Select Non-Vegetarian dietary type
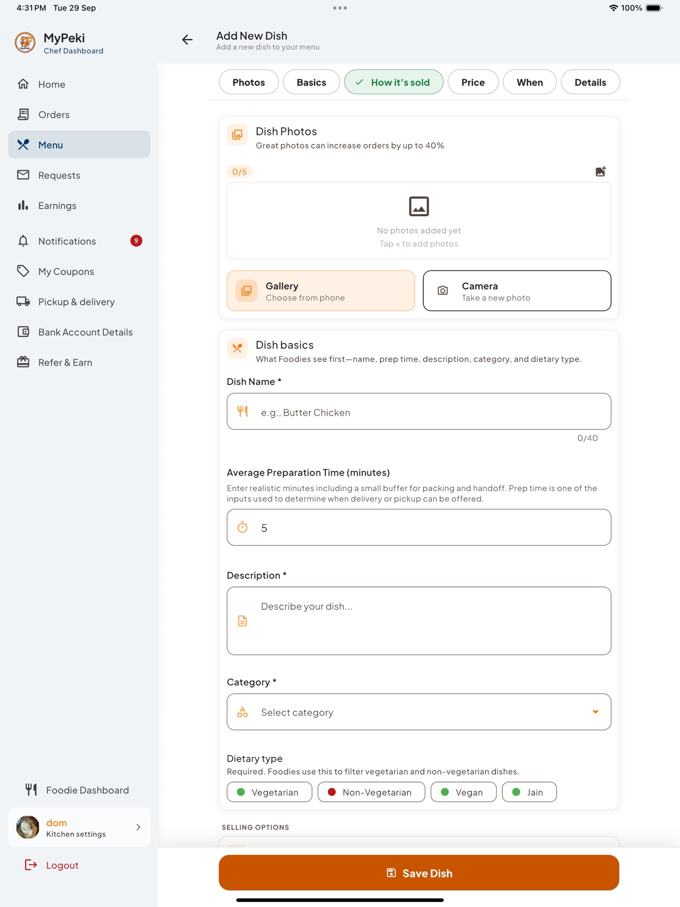Viewport: 680px width, 907px height. coord(371,792)
